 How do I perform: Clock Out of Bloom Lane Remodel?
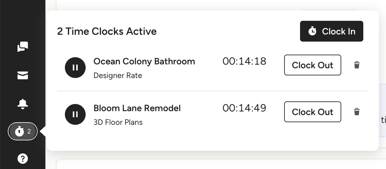pyautogui.click(x=313, y=112)
